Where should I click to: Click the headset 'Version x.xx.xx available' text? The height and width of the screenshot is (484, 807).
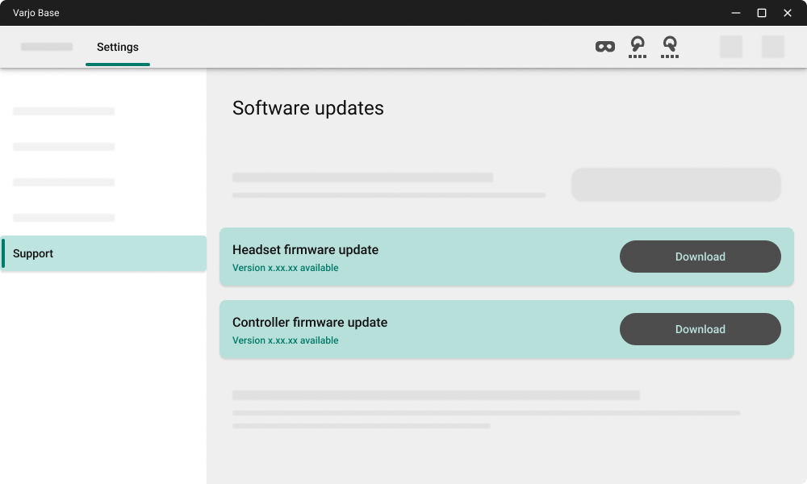click(x=285, y=268)
